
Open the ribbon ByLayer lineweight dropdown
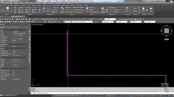116,10
